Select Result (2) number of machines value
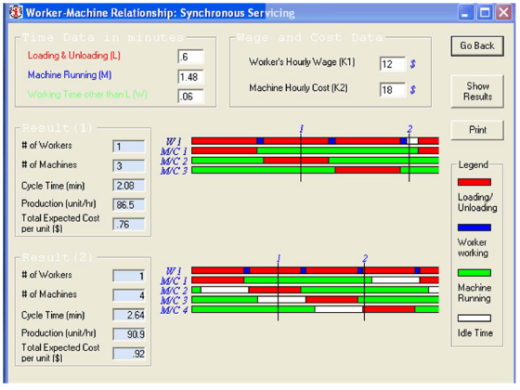The image size is (520, 390). (x=129, y=295)
